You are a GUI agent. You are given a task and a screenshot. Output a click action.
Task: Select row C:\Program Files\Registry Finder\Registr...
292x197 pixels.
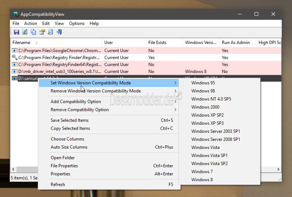click(x=146, y=58)
